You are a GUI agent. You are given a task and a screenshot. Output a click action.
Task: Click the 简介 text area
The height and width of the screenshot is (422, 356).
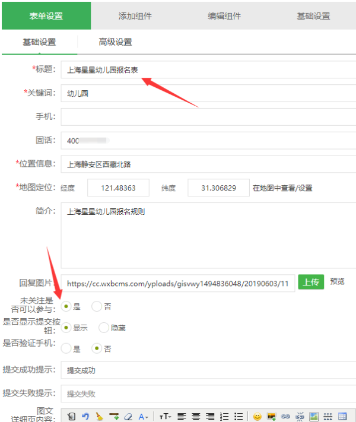click(x=208, y=236)
